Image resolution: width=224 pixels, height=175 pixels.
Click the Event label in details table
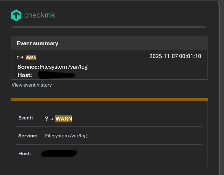pos(26,118)
